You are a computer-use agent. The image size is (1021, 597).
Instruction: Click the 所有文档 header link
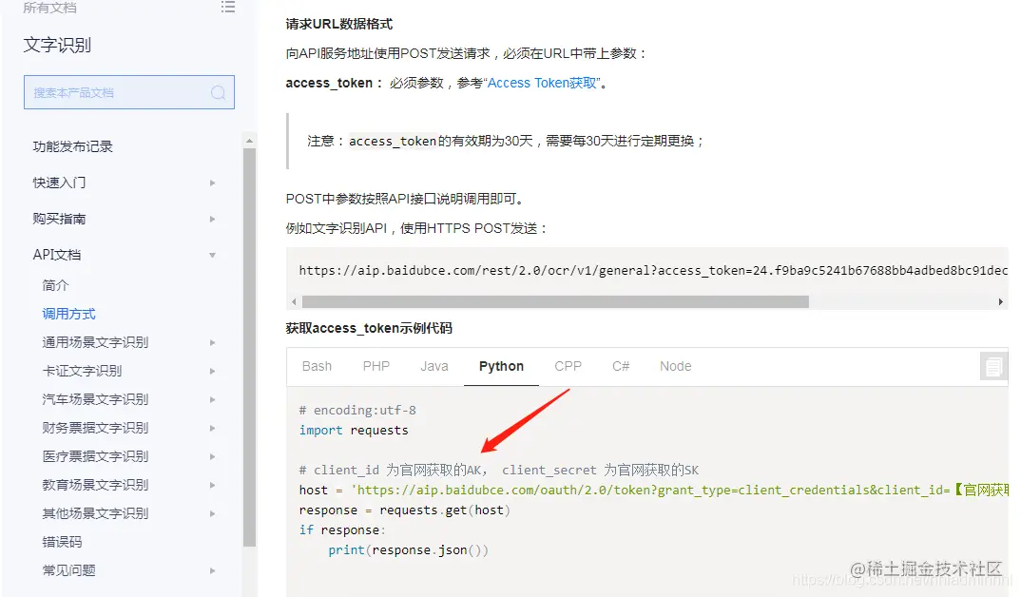[50, 8]
